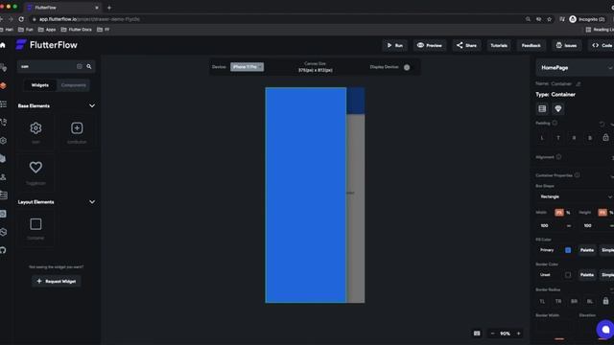Viewport: 614px width, 345px height.
Task: Click the FlutterFlow logo
Action: (47, 45)
